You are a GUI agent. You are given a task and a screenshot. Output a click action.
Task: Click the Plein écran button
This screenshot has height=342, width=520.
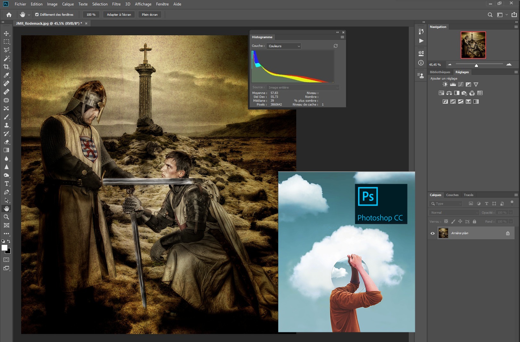click(150, 14)
